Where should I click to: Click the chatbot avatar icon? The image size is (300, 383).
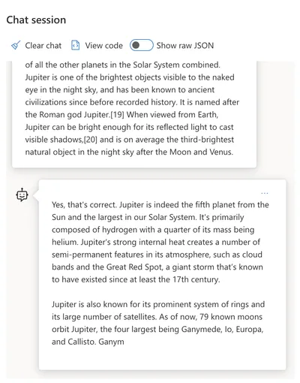22,195
